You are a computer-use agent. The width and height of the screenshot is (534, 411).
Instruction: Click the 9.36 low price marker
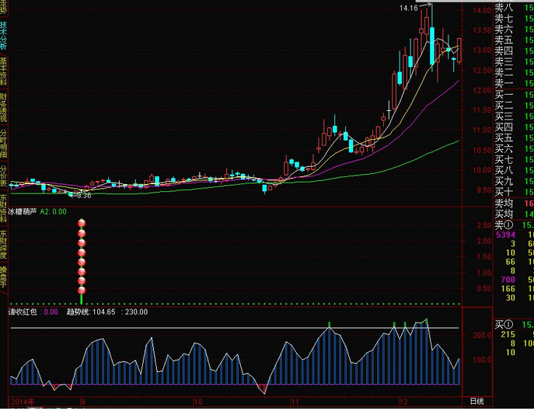(x=84, y=196)
